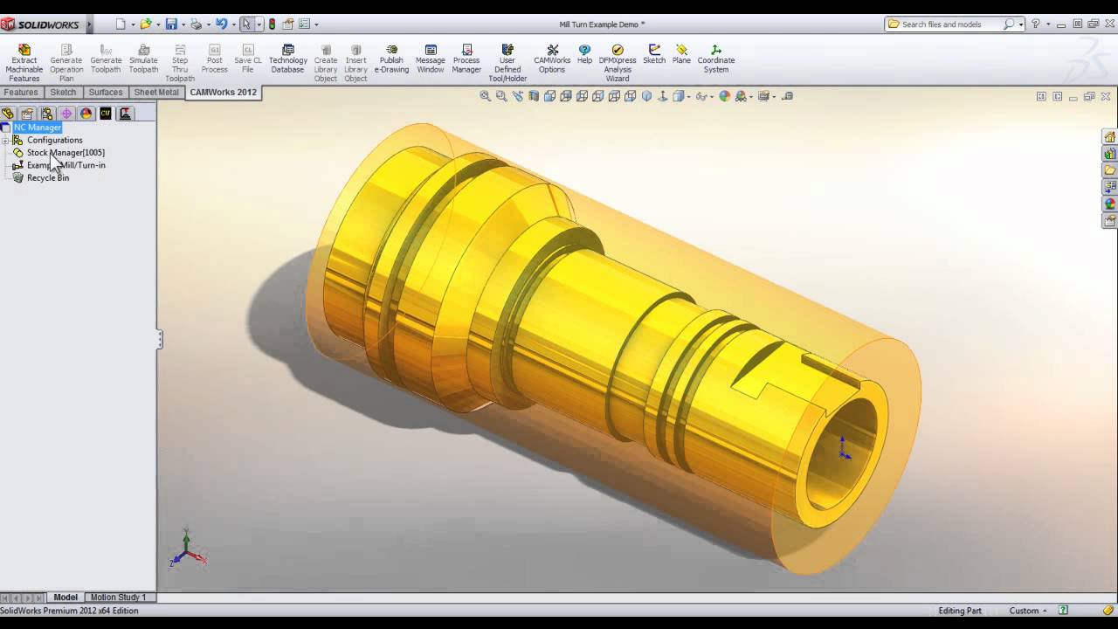1118x629 pixels.
Task: Click the Previous View icon
Action: 518,96
